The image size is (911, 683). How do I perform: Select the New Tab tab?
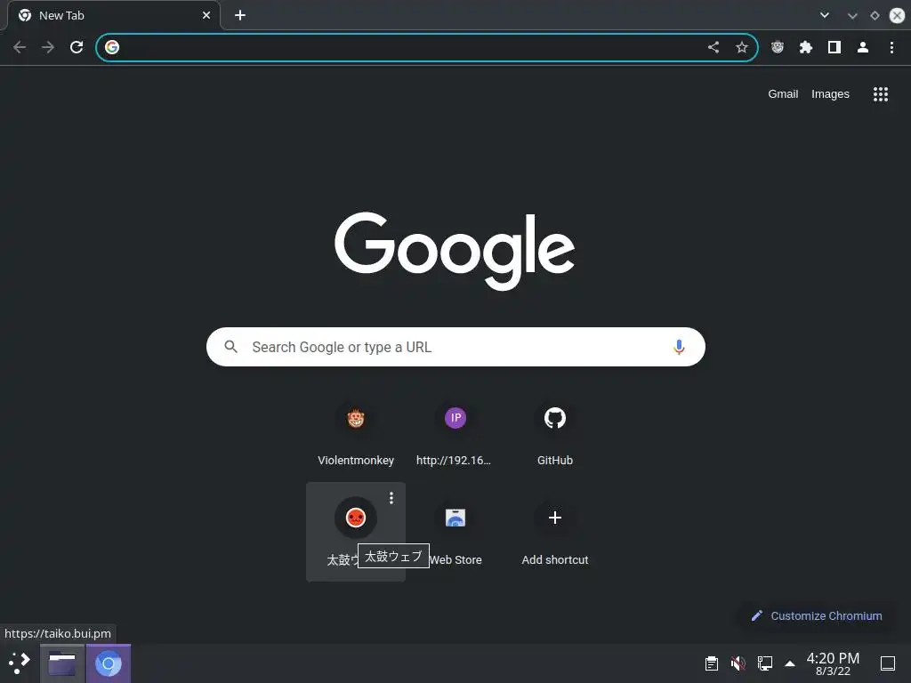(x=113, y=15)
